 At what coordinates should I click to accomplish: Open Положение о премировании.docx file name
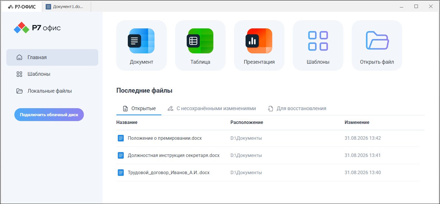165,138
